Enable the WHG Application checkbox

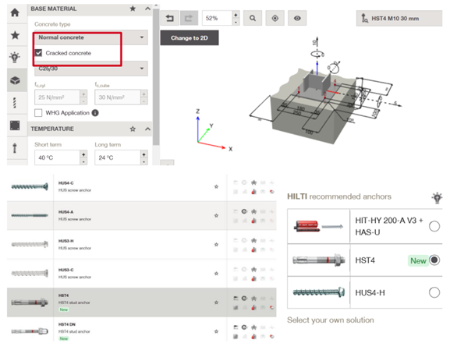pos(38,113)
